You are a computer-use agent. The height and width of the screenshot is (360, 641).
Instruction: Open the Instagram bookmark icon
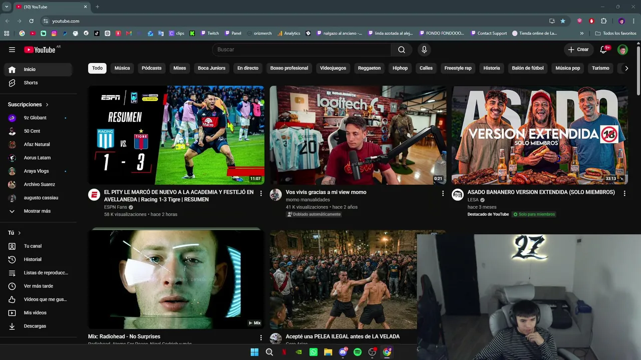coord(54,33)
